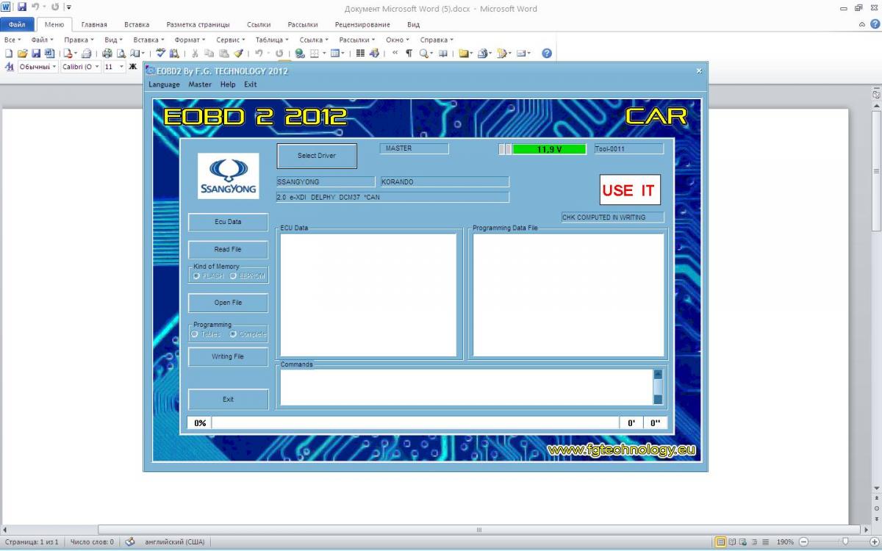Viewport: 882px width, 551px height.
Task: Click the Open folder icon in Word toolbar
Action: [22, 54]
